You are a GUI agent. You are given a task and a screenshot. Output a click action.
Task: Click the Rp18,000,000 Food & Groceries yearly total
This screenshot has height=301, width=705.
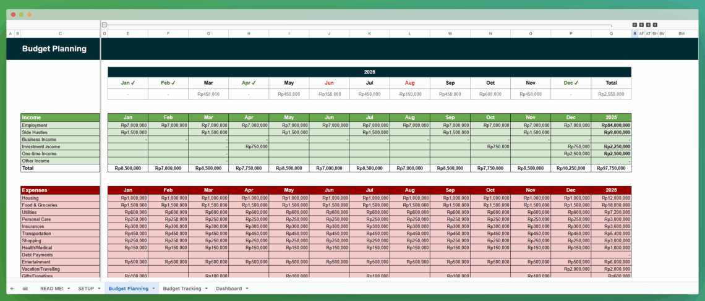pos(611,205)
